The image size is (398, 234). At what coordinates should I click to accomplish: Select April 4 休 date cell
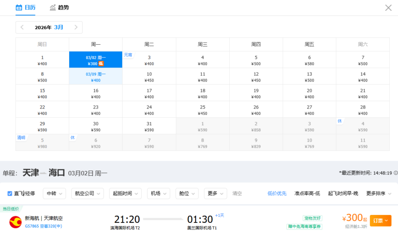363,126
